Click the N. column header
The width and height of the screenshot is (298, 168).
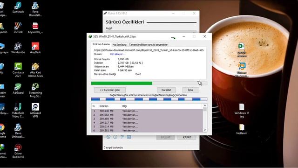[x=94, y=106]
